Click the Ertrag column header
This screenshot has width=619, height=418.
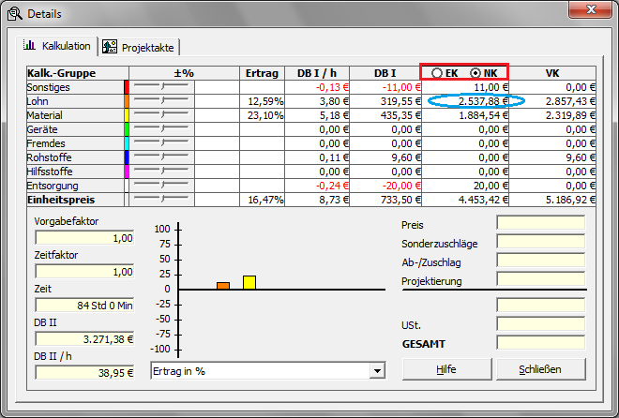click(262, 73)
